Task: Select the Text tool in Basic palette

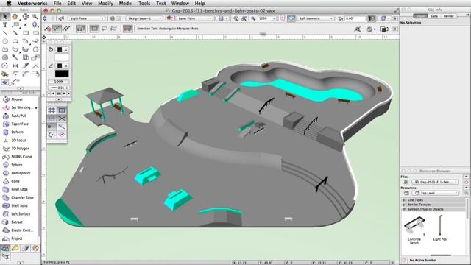Action: (5, 25)
